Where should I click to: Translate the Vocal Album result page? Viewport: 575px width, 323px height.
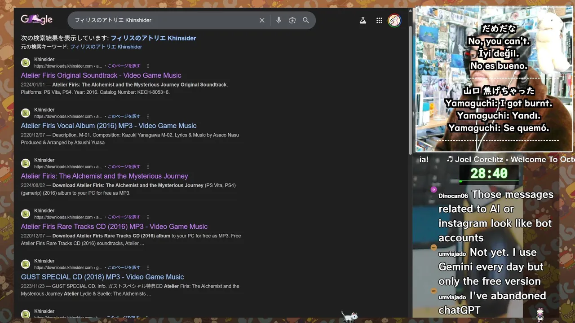[x=124, y=116]
